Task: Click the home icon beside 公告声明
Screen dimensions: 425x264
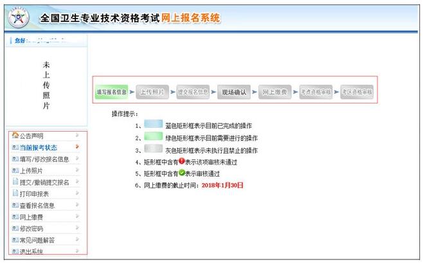Action: pos(15,136)
